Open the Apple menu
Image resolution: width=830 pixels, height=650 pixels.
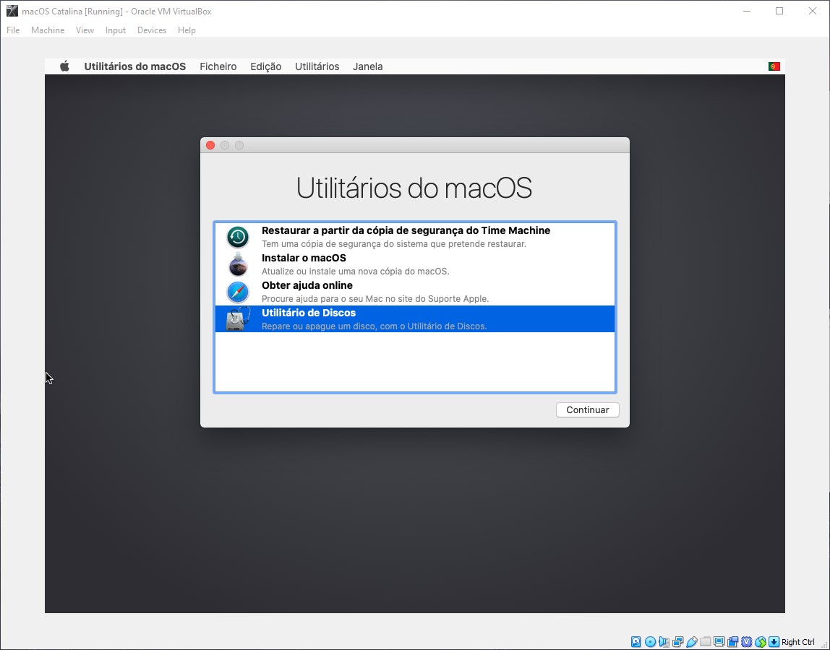point(64,66)
